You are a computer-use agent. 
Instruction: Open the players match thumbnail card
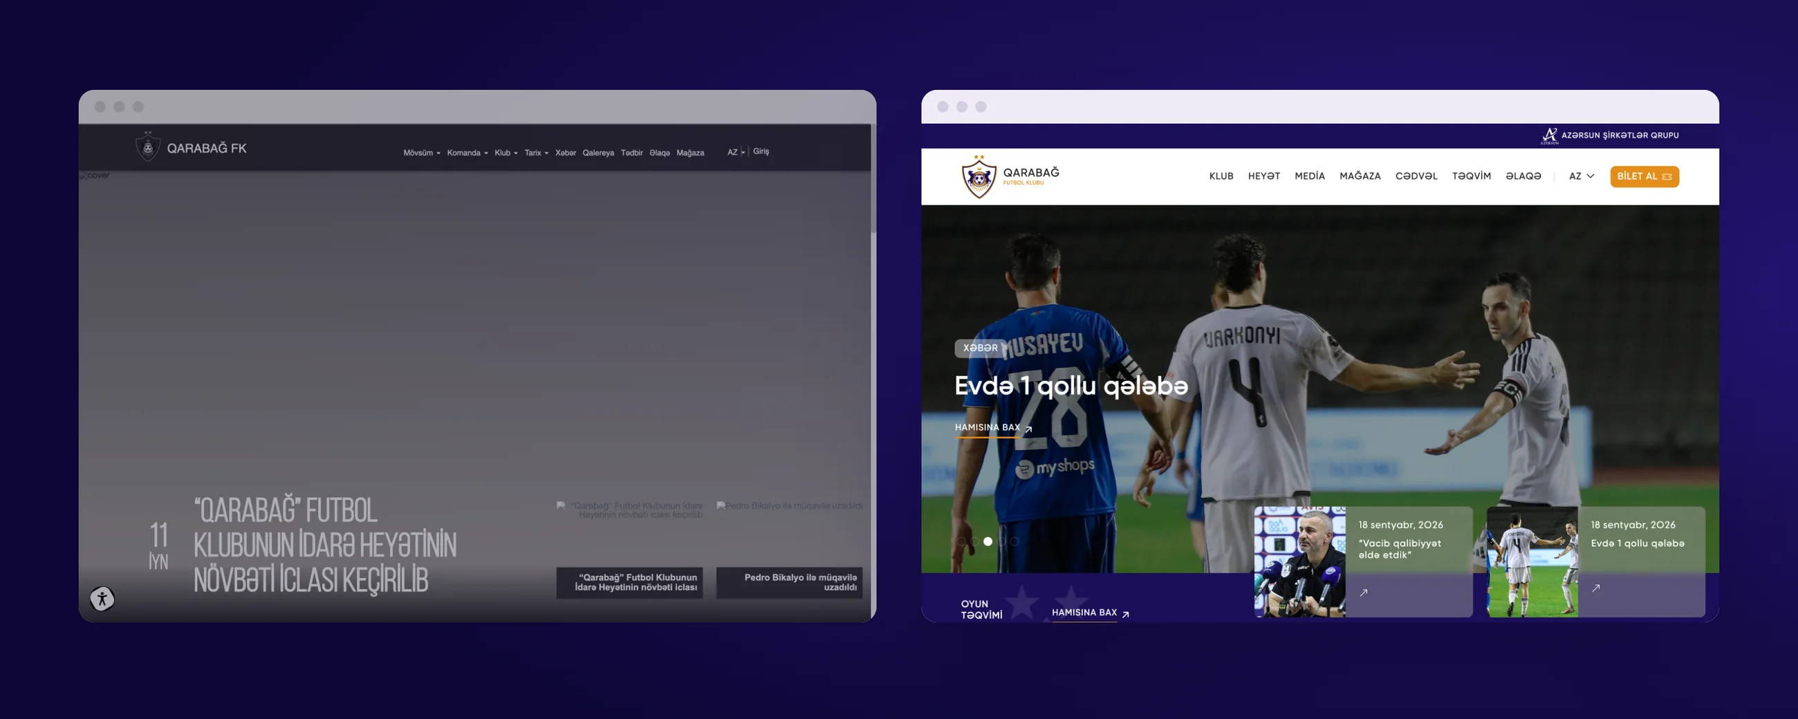[1532, 562]
